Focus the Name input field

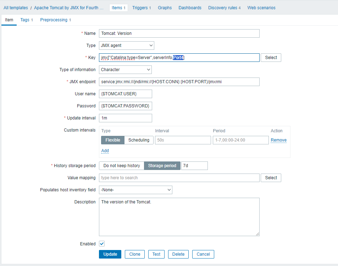[179, 33]
